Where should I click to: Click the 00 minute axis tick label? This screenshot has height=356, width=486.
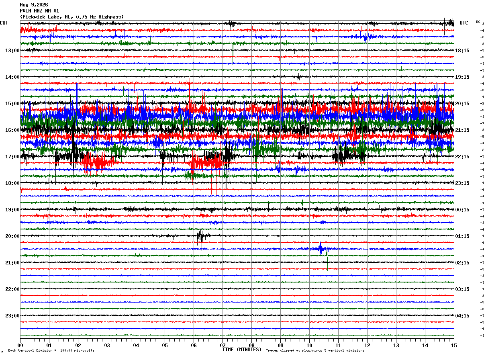coord(20,346)
